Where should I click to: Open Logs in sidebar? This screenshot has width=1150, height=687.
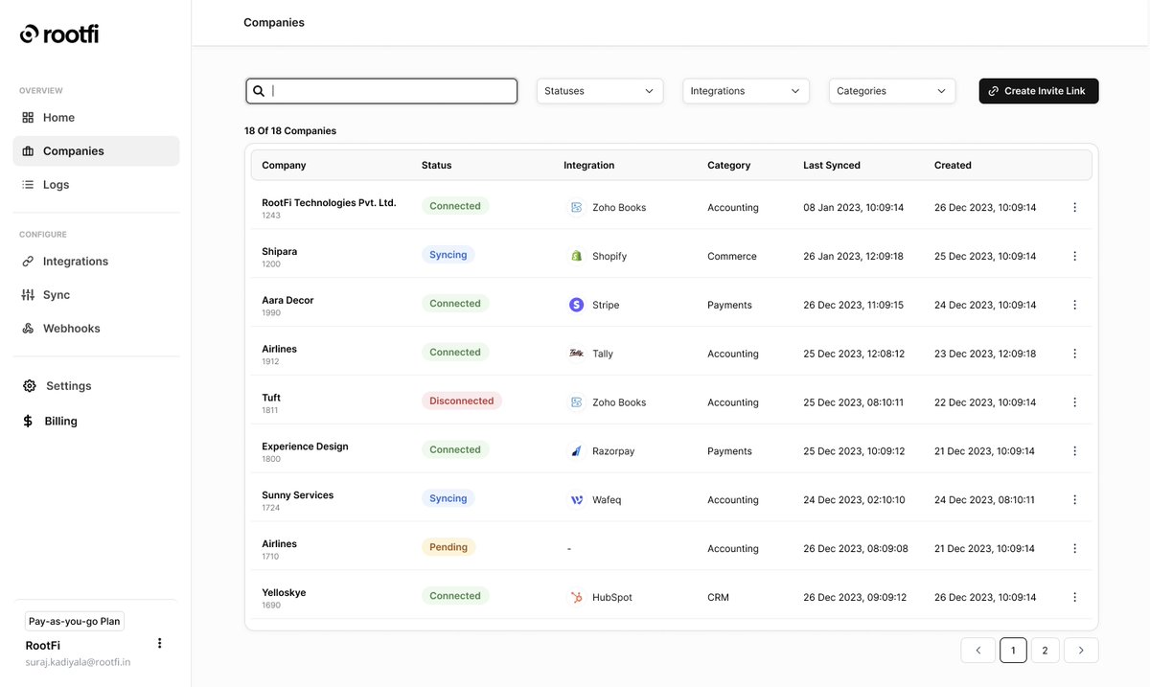pos(96,184)
